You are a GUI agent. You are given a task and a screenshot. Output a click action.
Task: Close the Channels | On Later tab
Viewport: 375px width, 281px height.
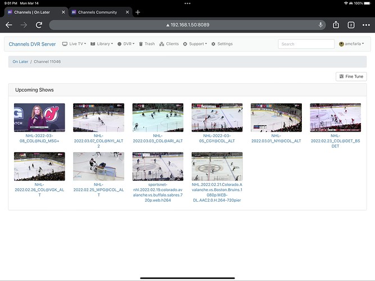63,12
